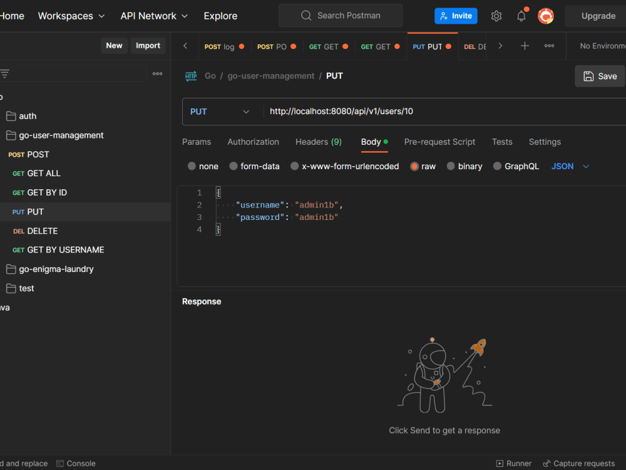Click the HTTP request type icon

point(191,76)
